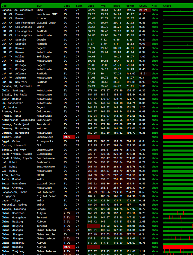Viewport: 193px width, 255px height.
Task: Select 'Canada, BC, Vancouver' geo cell
Action: point(17,10)
